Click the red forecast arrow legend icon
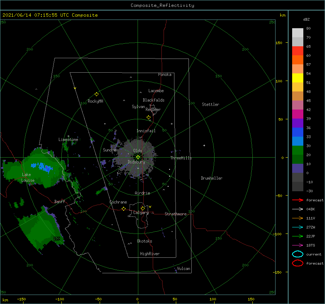The image size is (325, 304). click(298, 200)
